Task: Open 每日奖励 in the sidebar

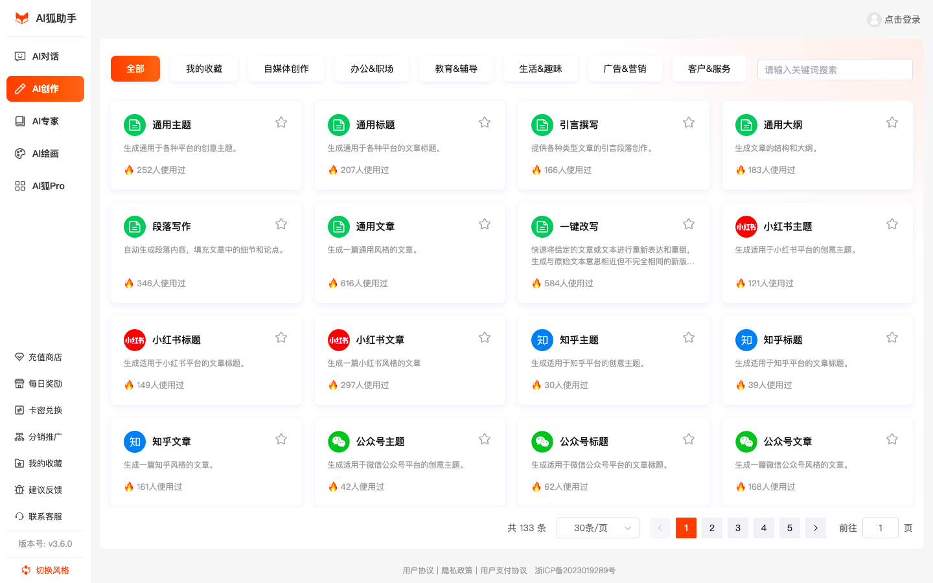Action: tap(45, 383)
